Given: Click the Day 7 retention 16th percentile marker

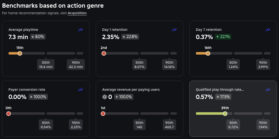Looking at the screenshot, I should [x=208, y=53].
